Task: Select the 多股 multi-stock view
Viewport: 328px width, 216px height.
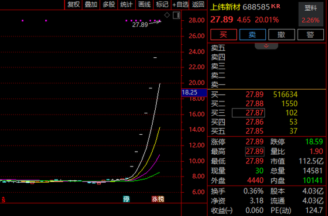Action: point(109,4)
